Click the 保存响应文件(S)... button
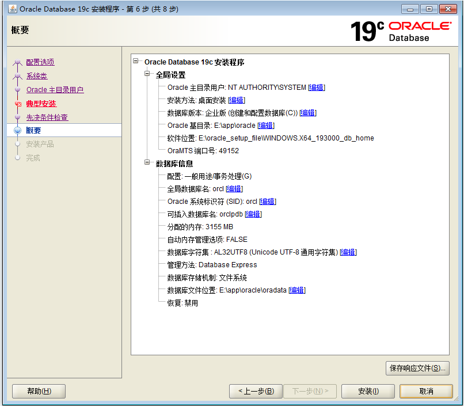The height and width of the screenshot is (406, 464). coord(417,368)
